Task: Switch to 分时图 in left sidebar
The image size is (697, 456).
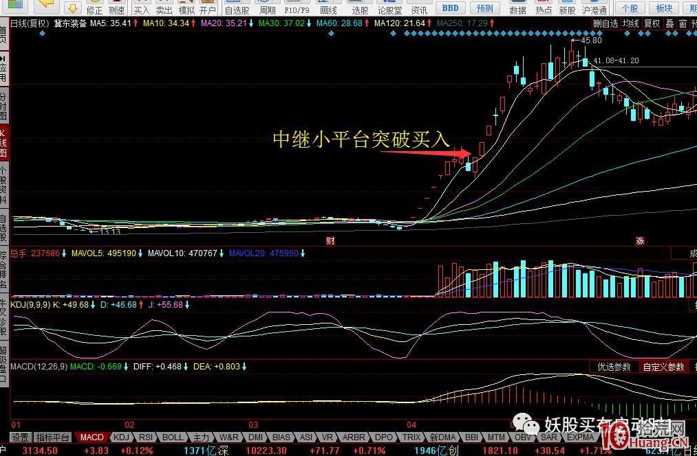Action: (x=3, y=107)
